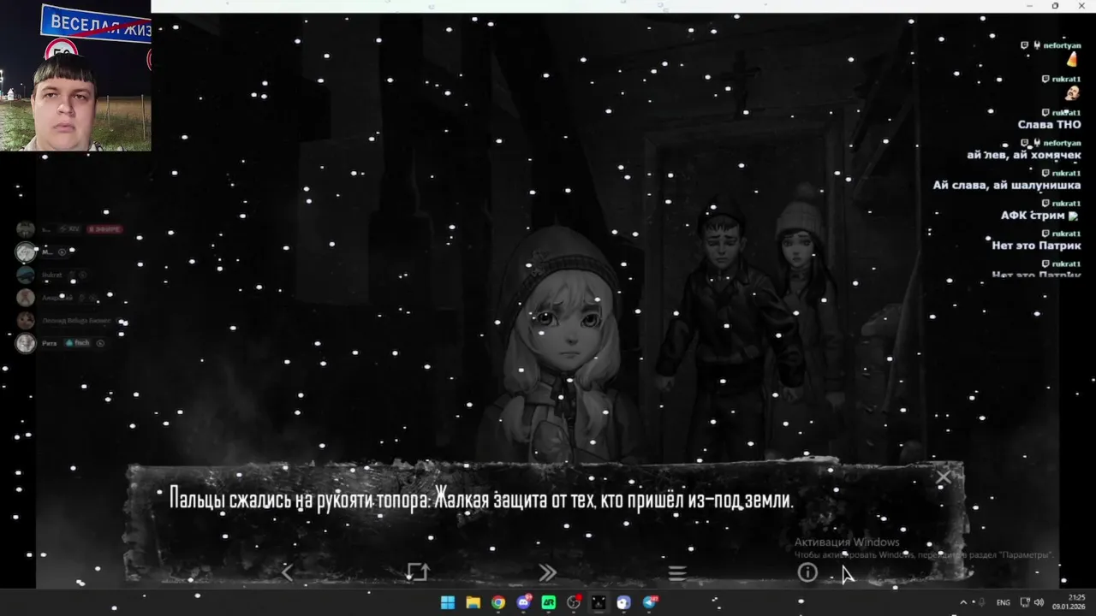
Task: Click Рита avatar in voice overlay list
Action: [x=26, y=343]
